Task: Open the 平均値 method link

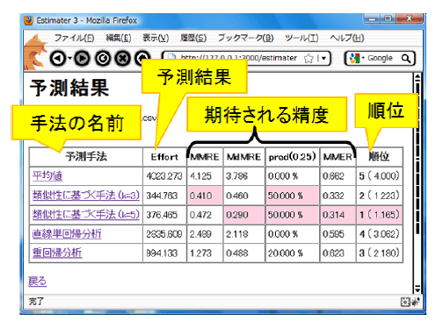Action: 47,176
